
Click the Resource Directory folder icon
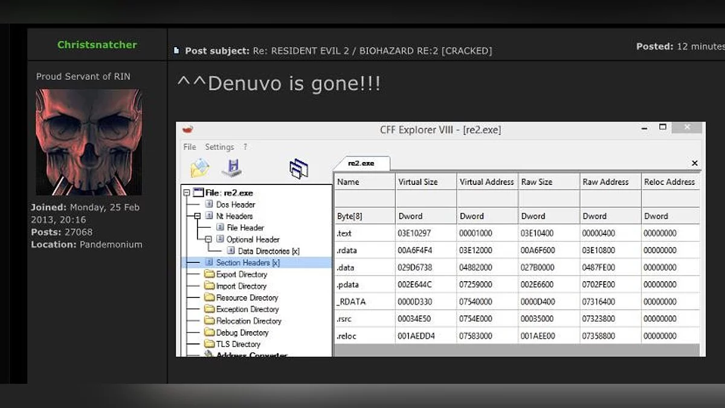pyautogui.click(x=210, y=297)
